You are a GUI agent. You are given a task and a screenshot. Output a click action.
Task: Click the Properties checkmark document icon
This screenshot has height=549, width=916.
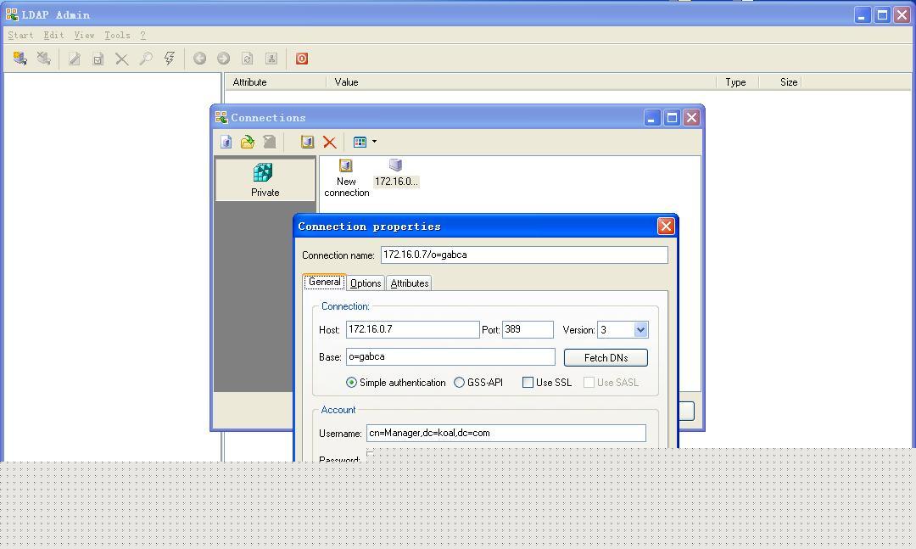coord(98,59)
